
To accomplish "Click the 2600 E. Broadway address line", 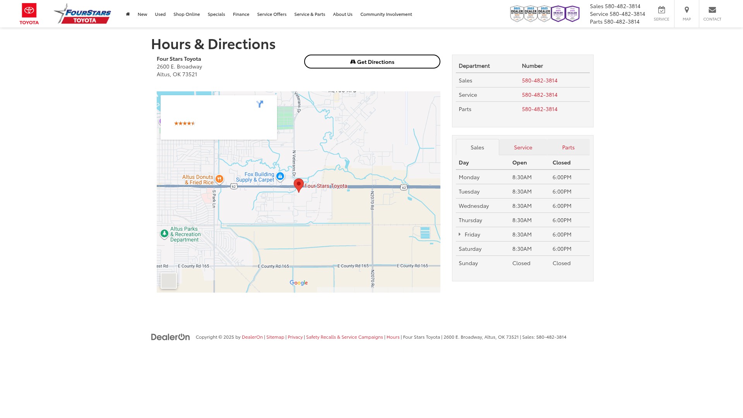I will [179, 66].
